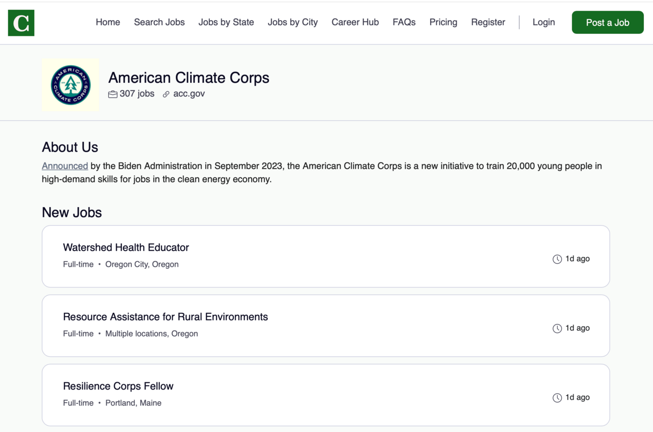Open the Home menu item
This screenshot has height=432, width=653.
pos(108,22)
